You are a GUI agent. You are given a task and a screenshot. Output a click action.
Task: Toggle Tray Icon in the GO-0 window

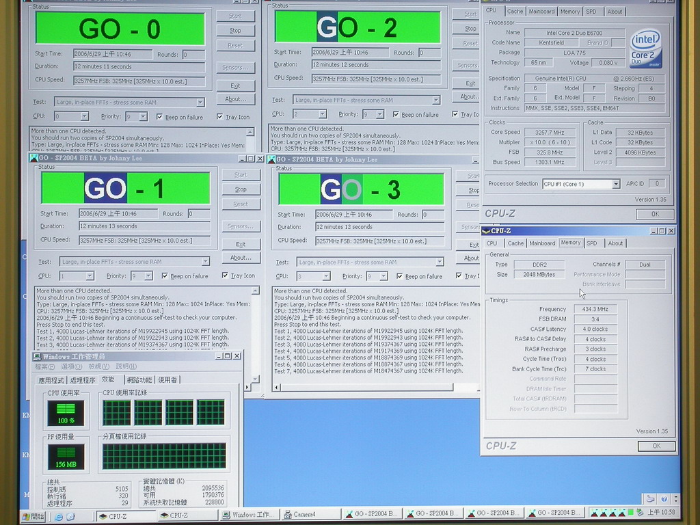219,117
